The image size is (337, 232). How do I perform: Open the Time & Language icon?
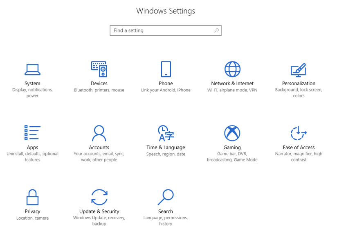coord(166,133)
